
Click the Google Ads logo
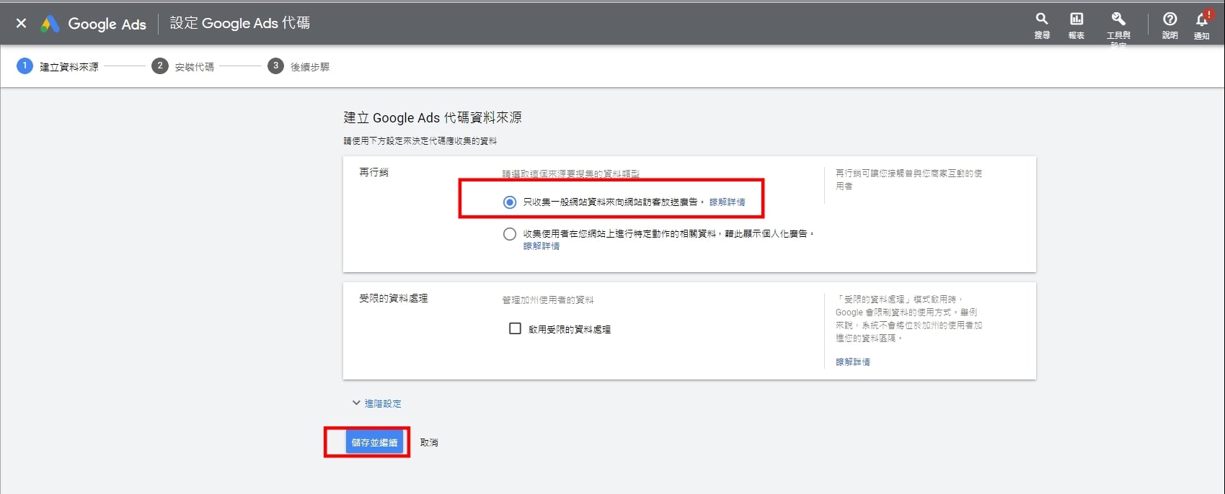[x=93, y=24]
